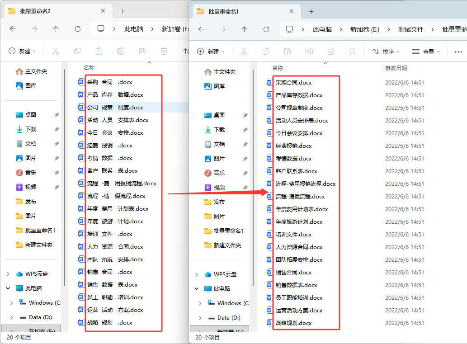Screen dimensions: 467x344
Task: Switch to the 批量重命名1 tab
Action: point(246,12)
